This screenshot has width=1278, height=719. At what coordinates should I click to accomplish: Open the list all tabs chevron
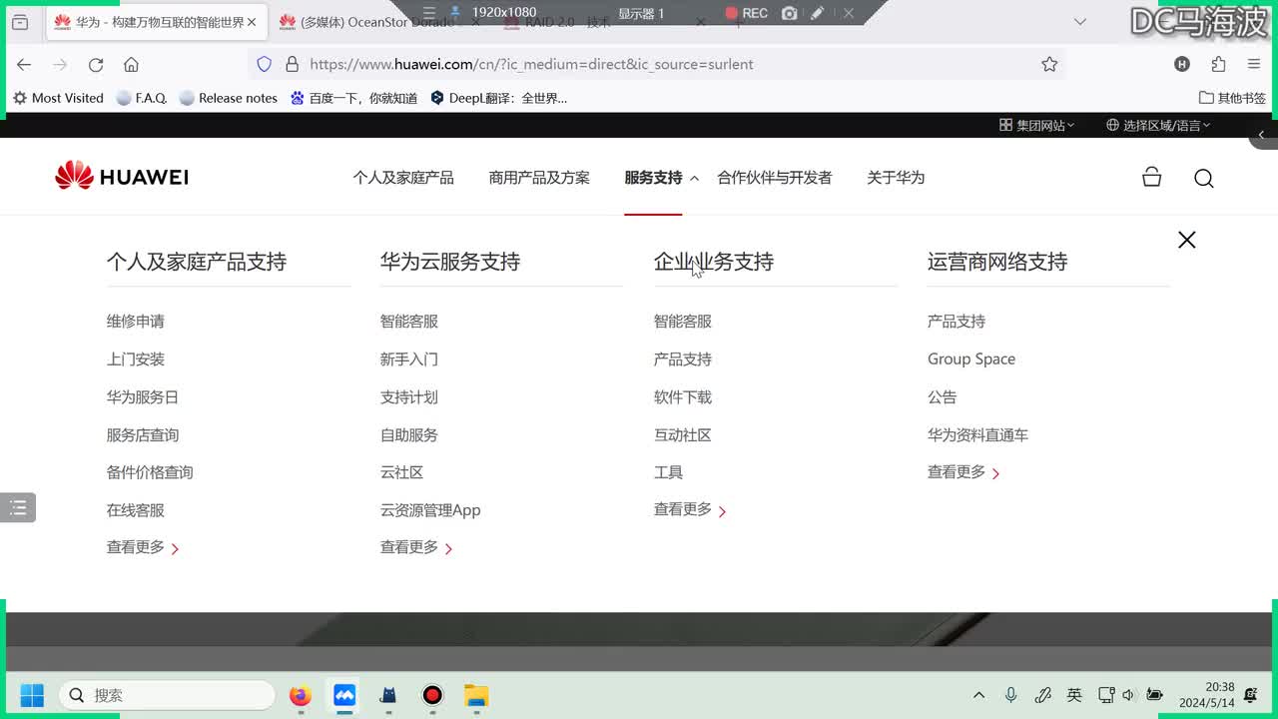(1079, 22)
